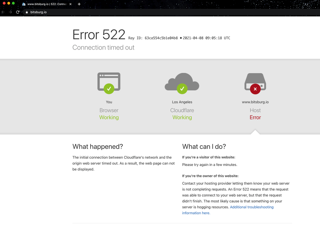Click the 'Host' label
Viewport: 320px width, 227px height.
(255, 110)
